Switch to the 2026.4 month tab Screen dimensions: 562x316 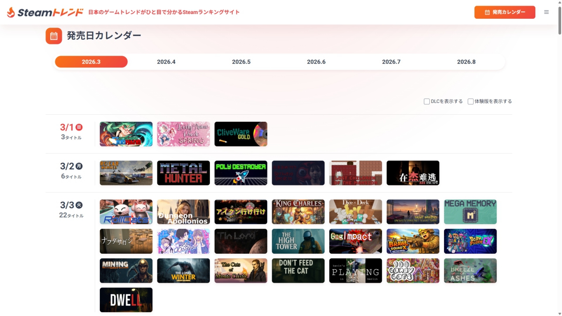coord(166,62)
